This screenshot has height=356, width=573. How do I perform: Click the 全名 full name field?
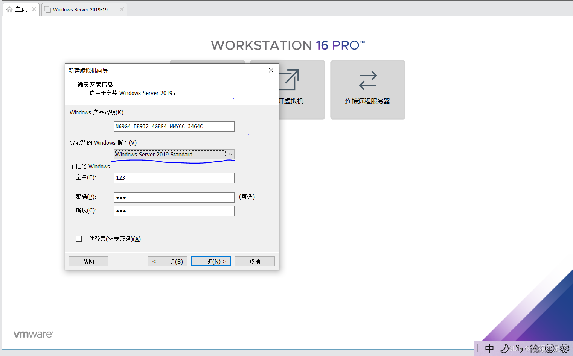click(174, 178)
